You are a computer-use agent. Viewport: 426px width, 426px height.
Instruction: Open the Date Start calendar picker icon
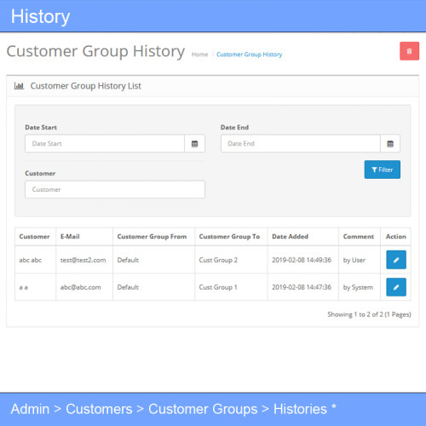point(194,144)
